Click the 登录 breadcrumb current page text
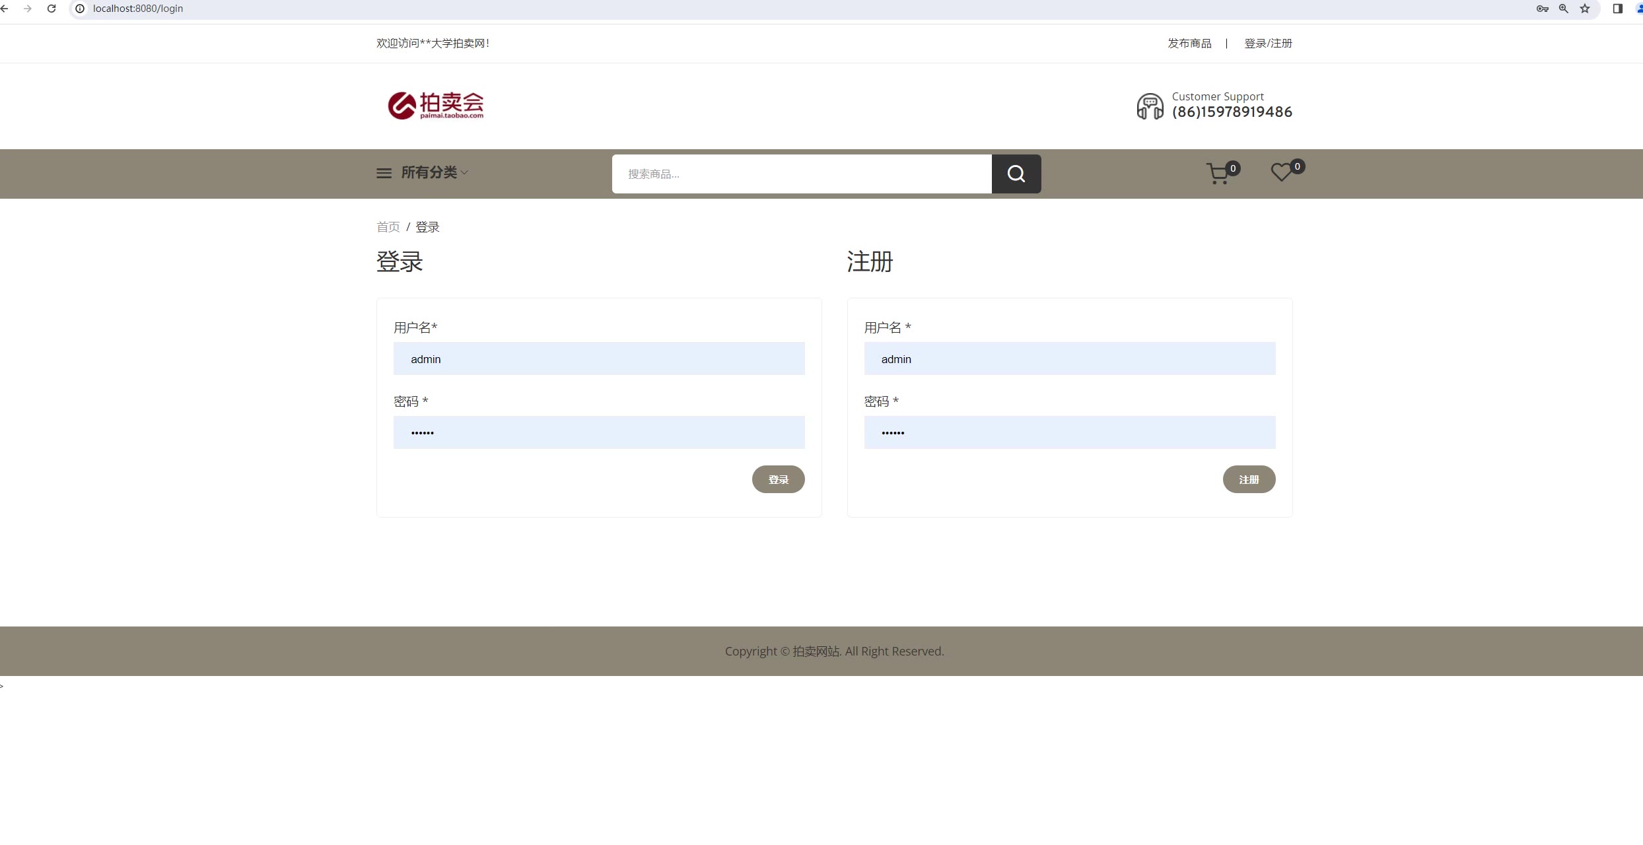The width and height of the screenshot is (1643, 845). pos(427,227)
